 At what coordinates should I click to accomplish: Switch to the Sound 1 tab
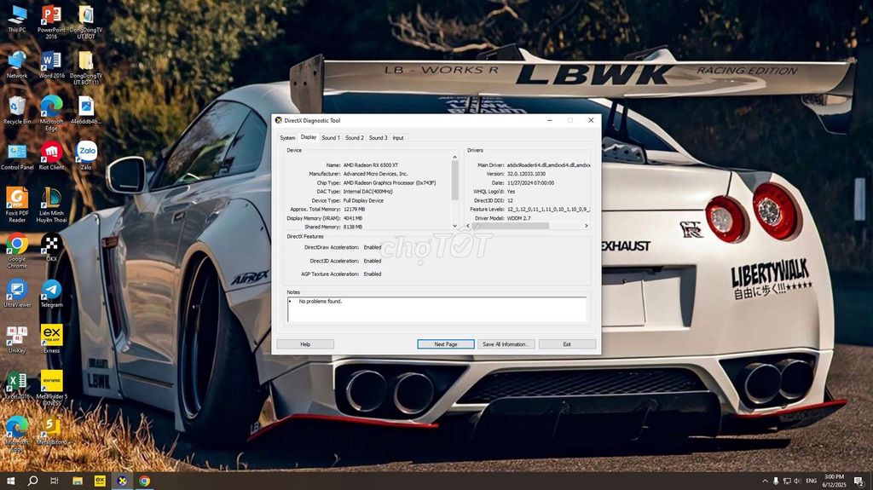[331, 137]
